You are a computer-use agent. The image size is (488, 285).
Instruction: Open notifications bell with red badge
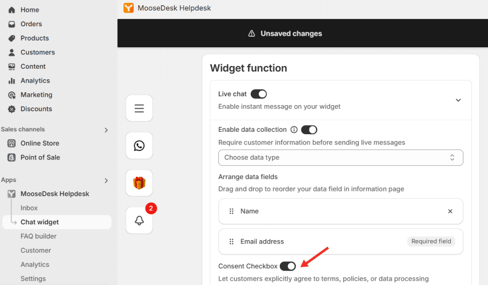(x=139, y=220)
